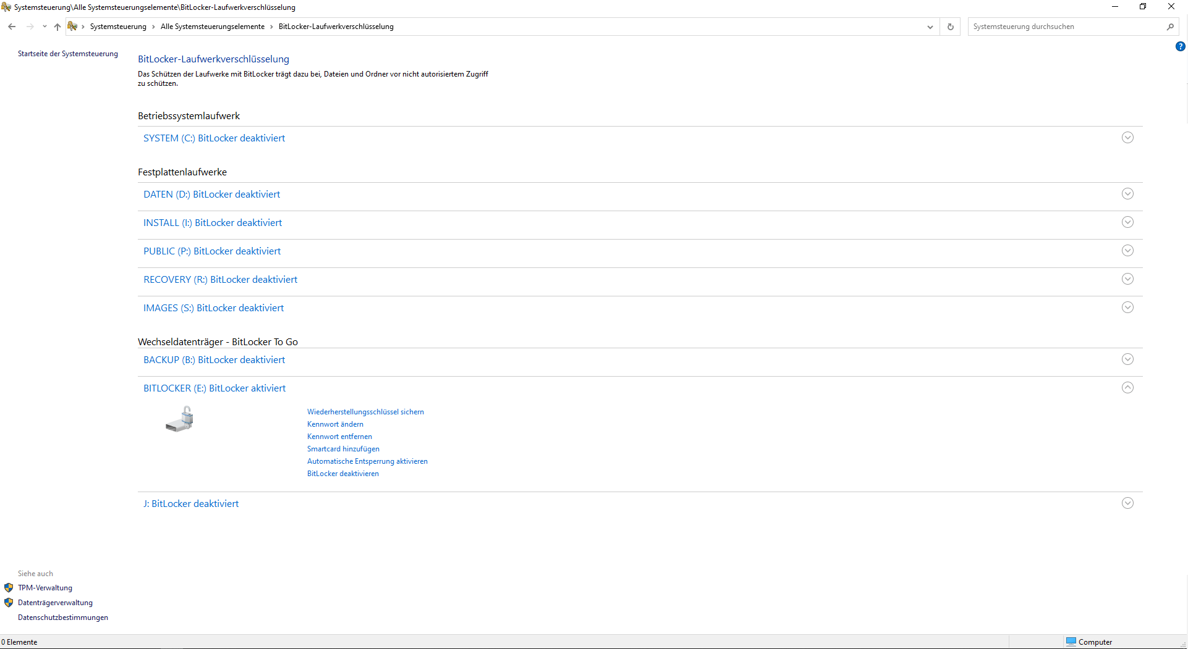The image size is (1188, 649).
Task: Open Datenträgerverwaltung link
Action: [55, 603]
